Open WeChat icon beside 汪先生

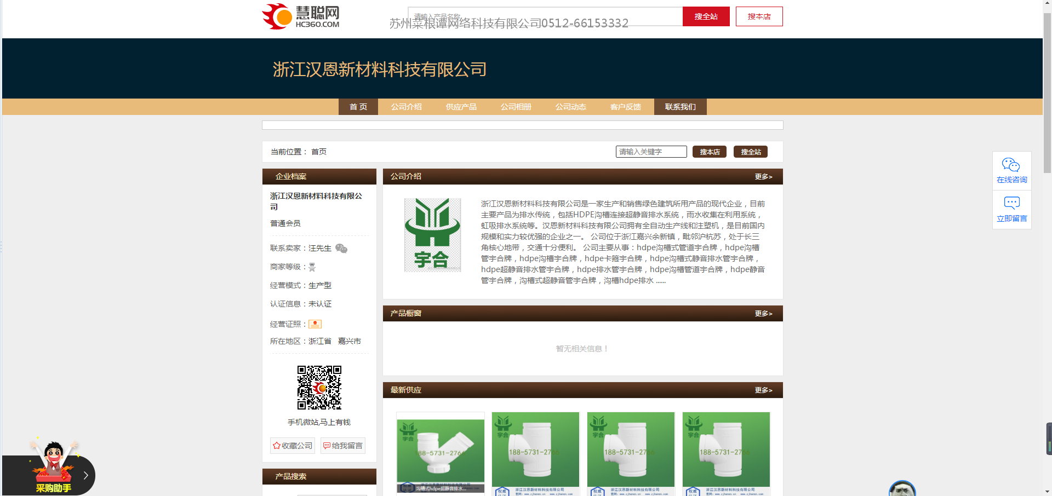(x=341, y=249)
